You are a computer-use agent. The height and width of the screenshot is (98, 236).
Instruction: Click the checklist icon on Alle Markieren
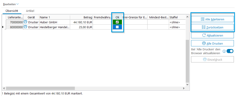(x=203, y=19)
